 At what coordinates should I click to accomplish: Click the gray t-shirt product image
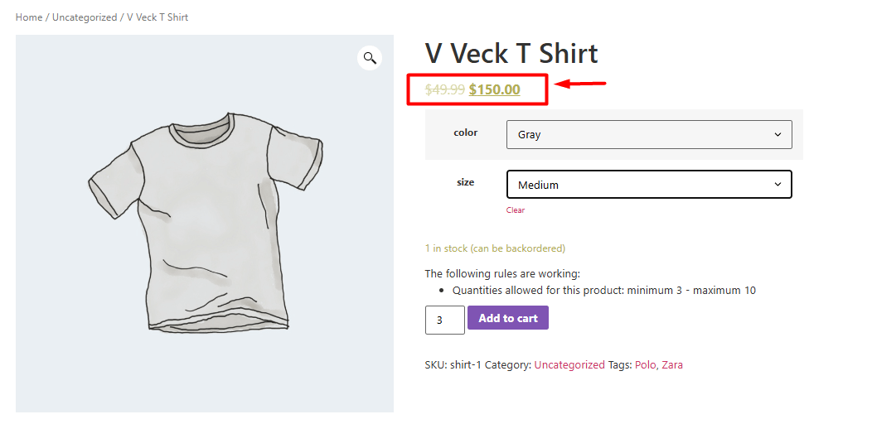[x=204, y=222]
